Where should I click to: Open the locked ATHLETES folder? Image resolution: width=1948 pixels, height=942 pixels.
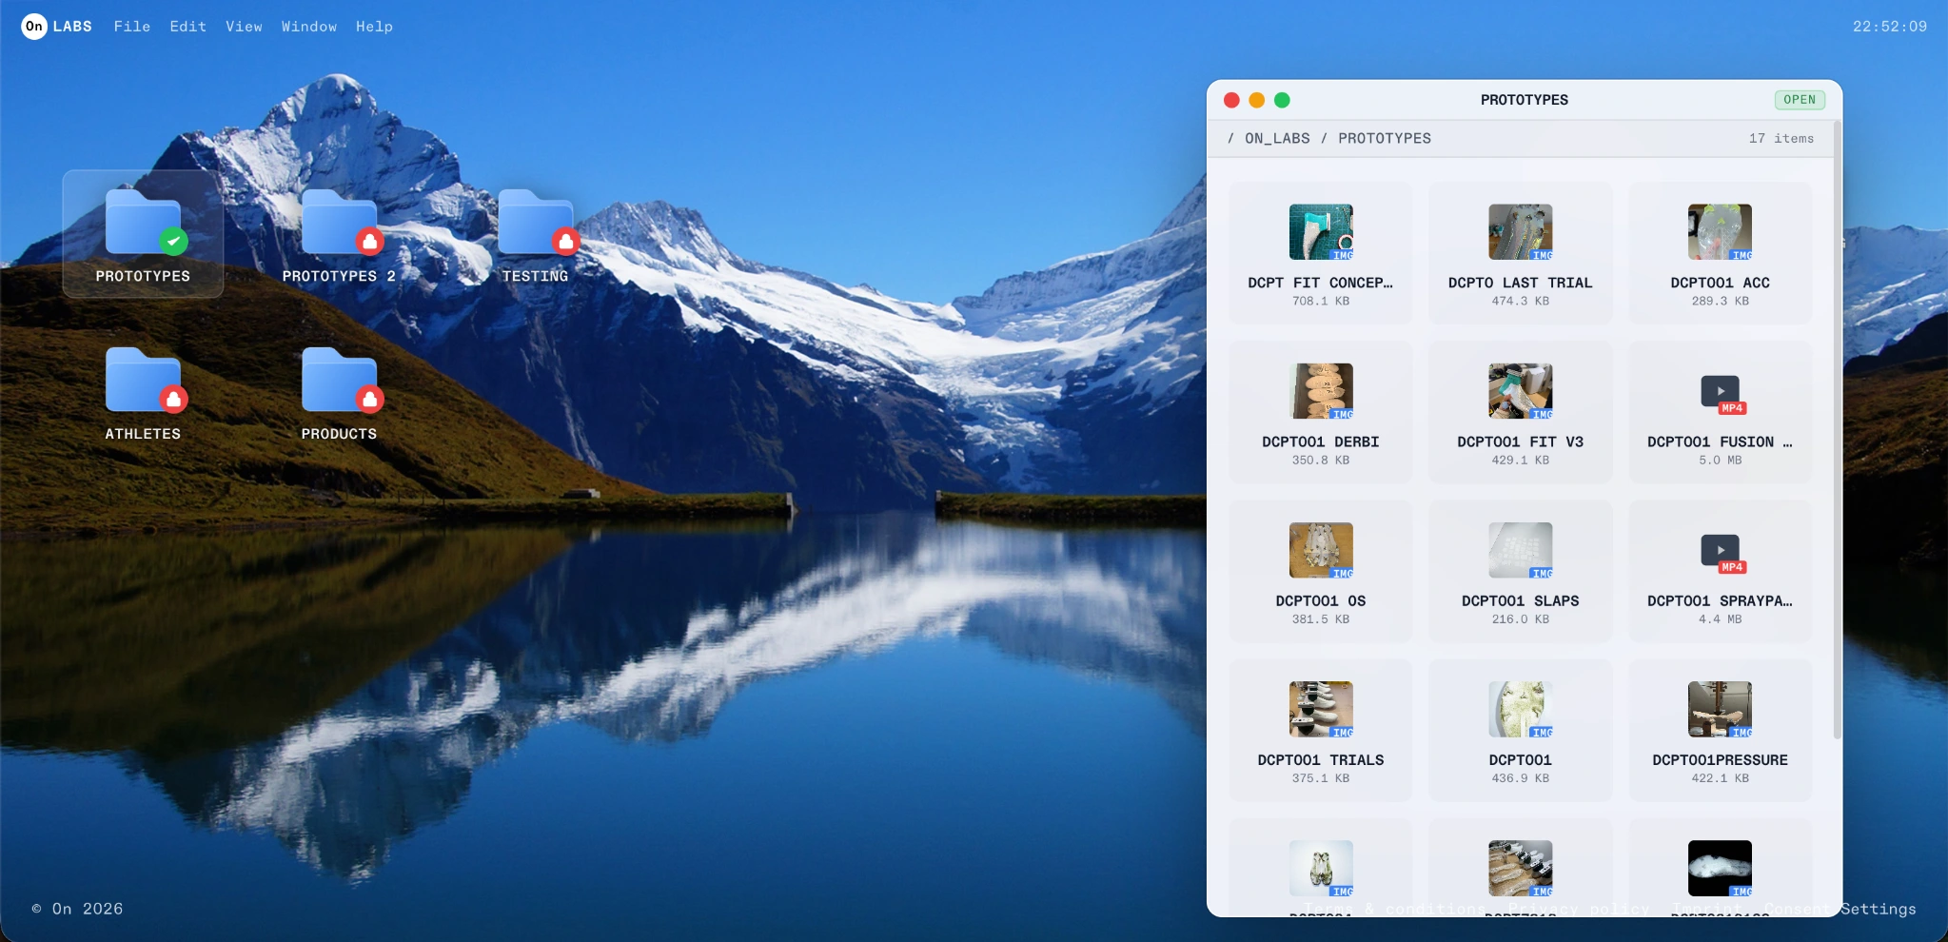pos(143,393)
